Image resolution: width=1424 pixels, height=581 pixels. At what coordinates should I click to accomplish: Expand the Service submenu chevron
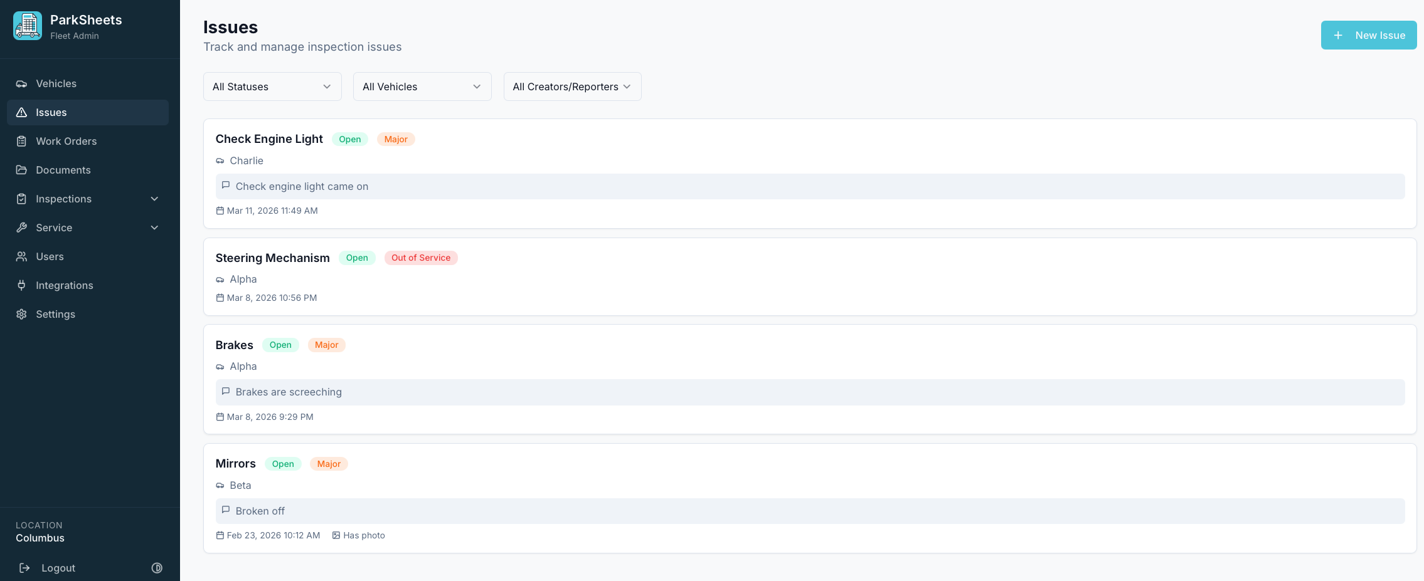[154, 228]
